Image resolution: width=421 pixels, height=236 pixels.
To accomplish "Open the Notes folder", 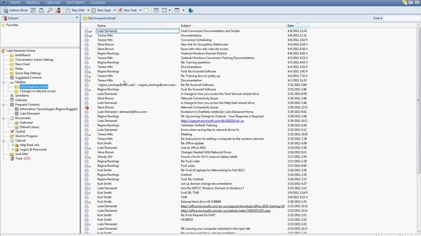I will click(x=19, y=69).
